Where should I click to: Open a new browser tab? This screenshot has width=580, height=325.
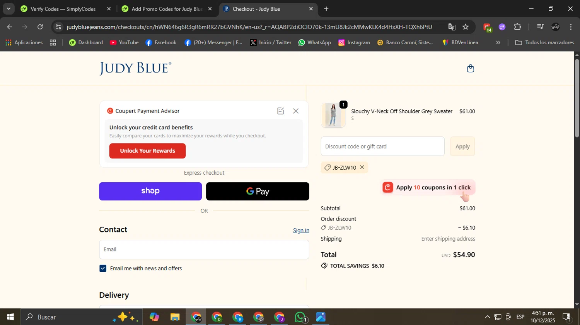(x=326, y=8)
